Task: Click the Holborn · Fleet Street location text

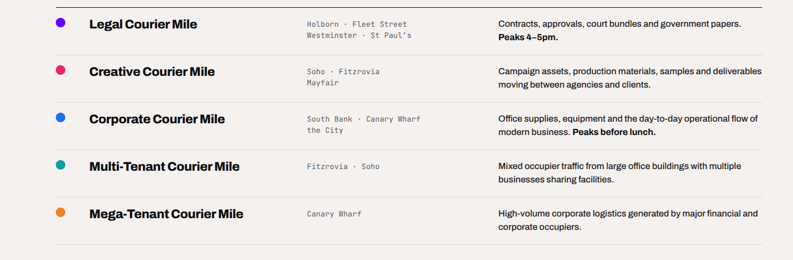Action: click(x=357, y=24)
